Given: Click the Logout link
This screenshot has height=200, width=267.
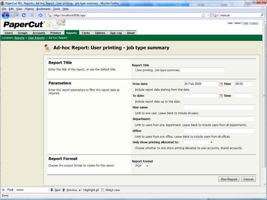Looking at the screenshot, I should tap(254, 23).
